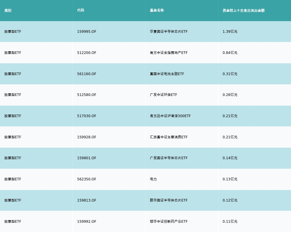Click the 代码 column header

[x=81, y=10]
